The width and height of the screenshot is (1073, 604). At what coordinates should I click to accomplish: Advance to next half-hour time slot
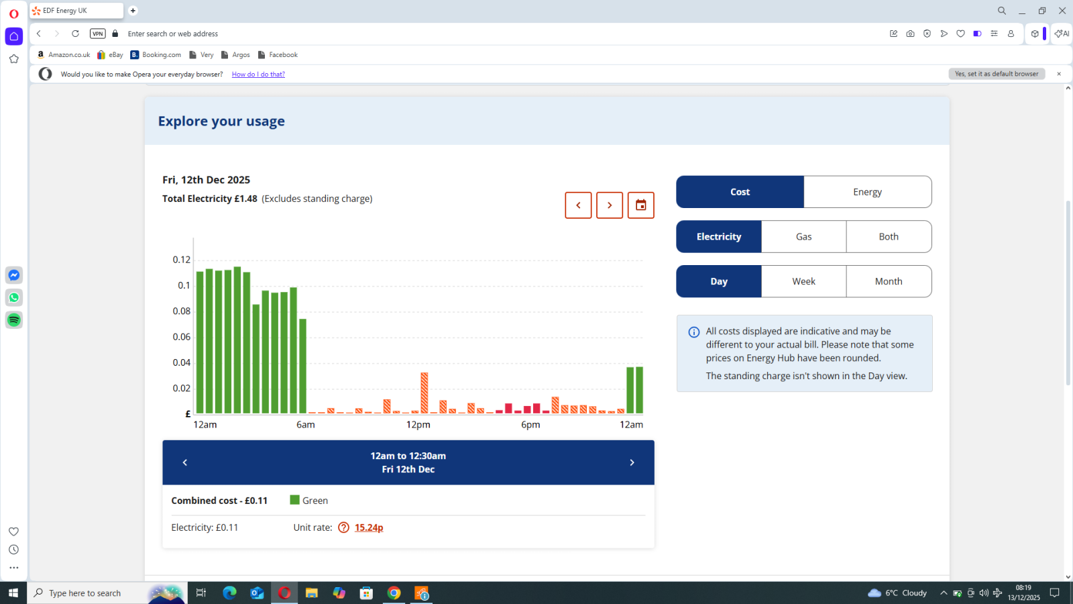pyautogui.click(x=632, y=462)
